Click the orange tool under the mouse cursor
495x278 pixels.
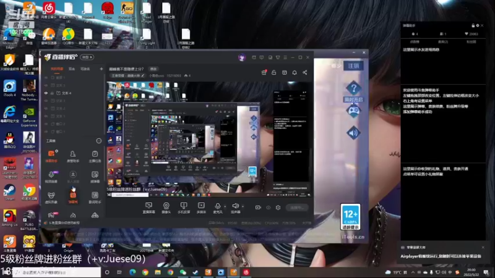point(73,197)
